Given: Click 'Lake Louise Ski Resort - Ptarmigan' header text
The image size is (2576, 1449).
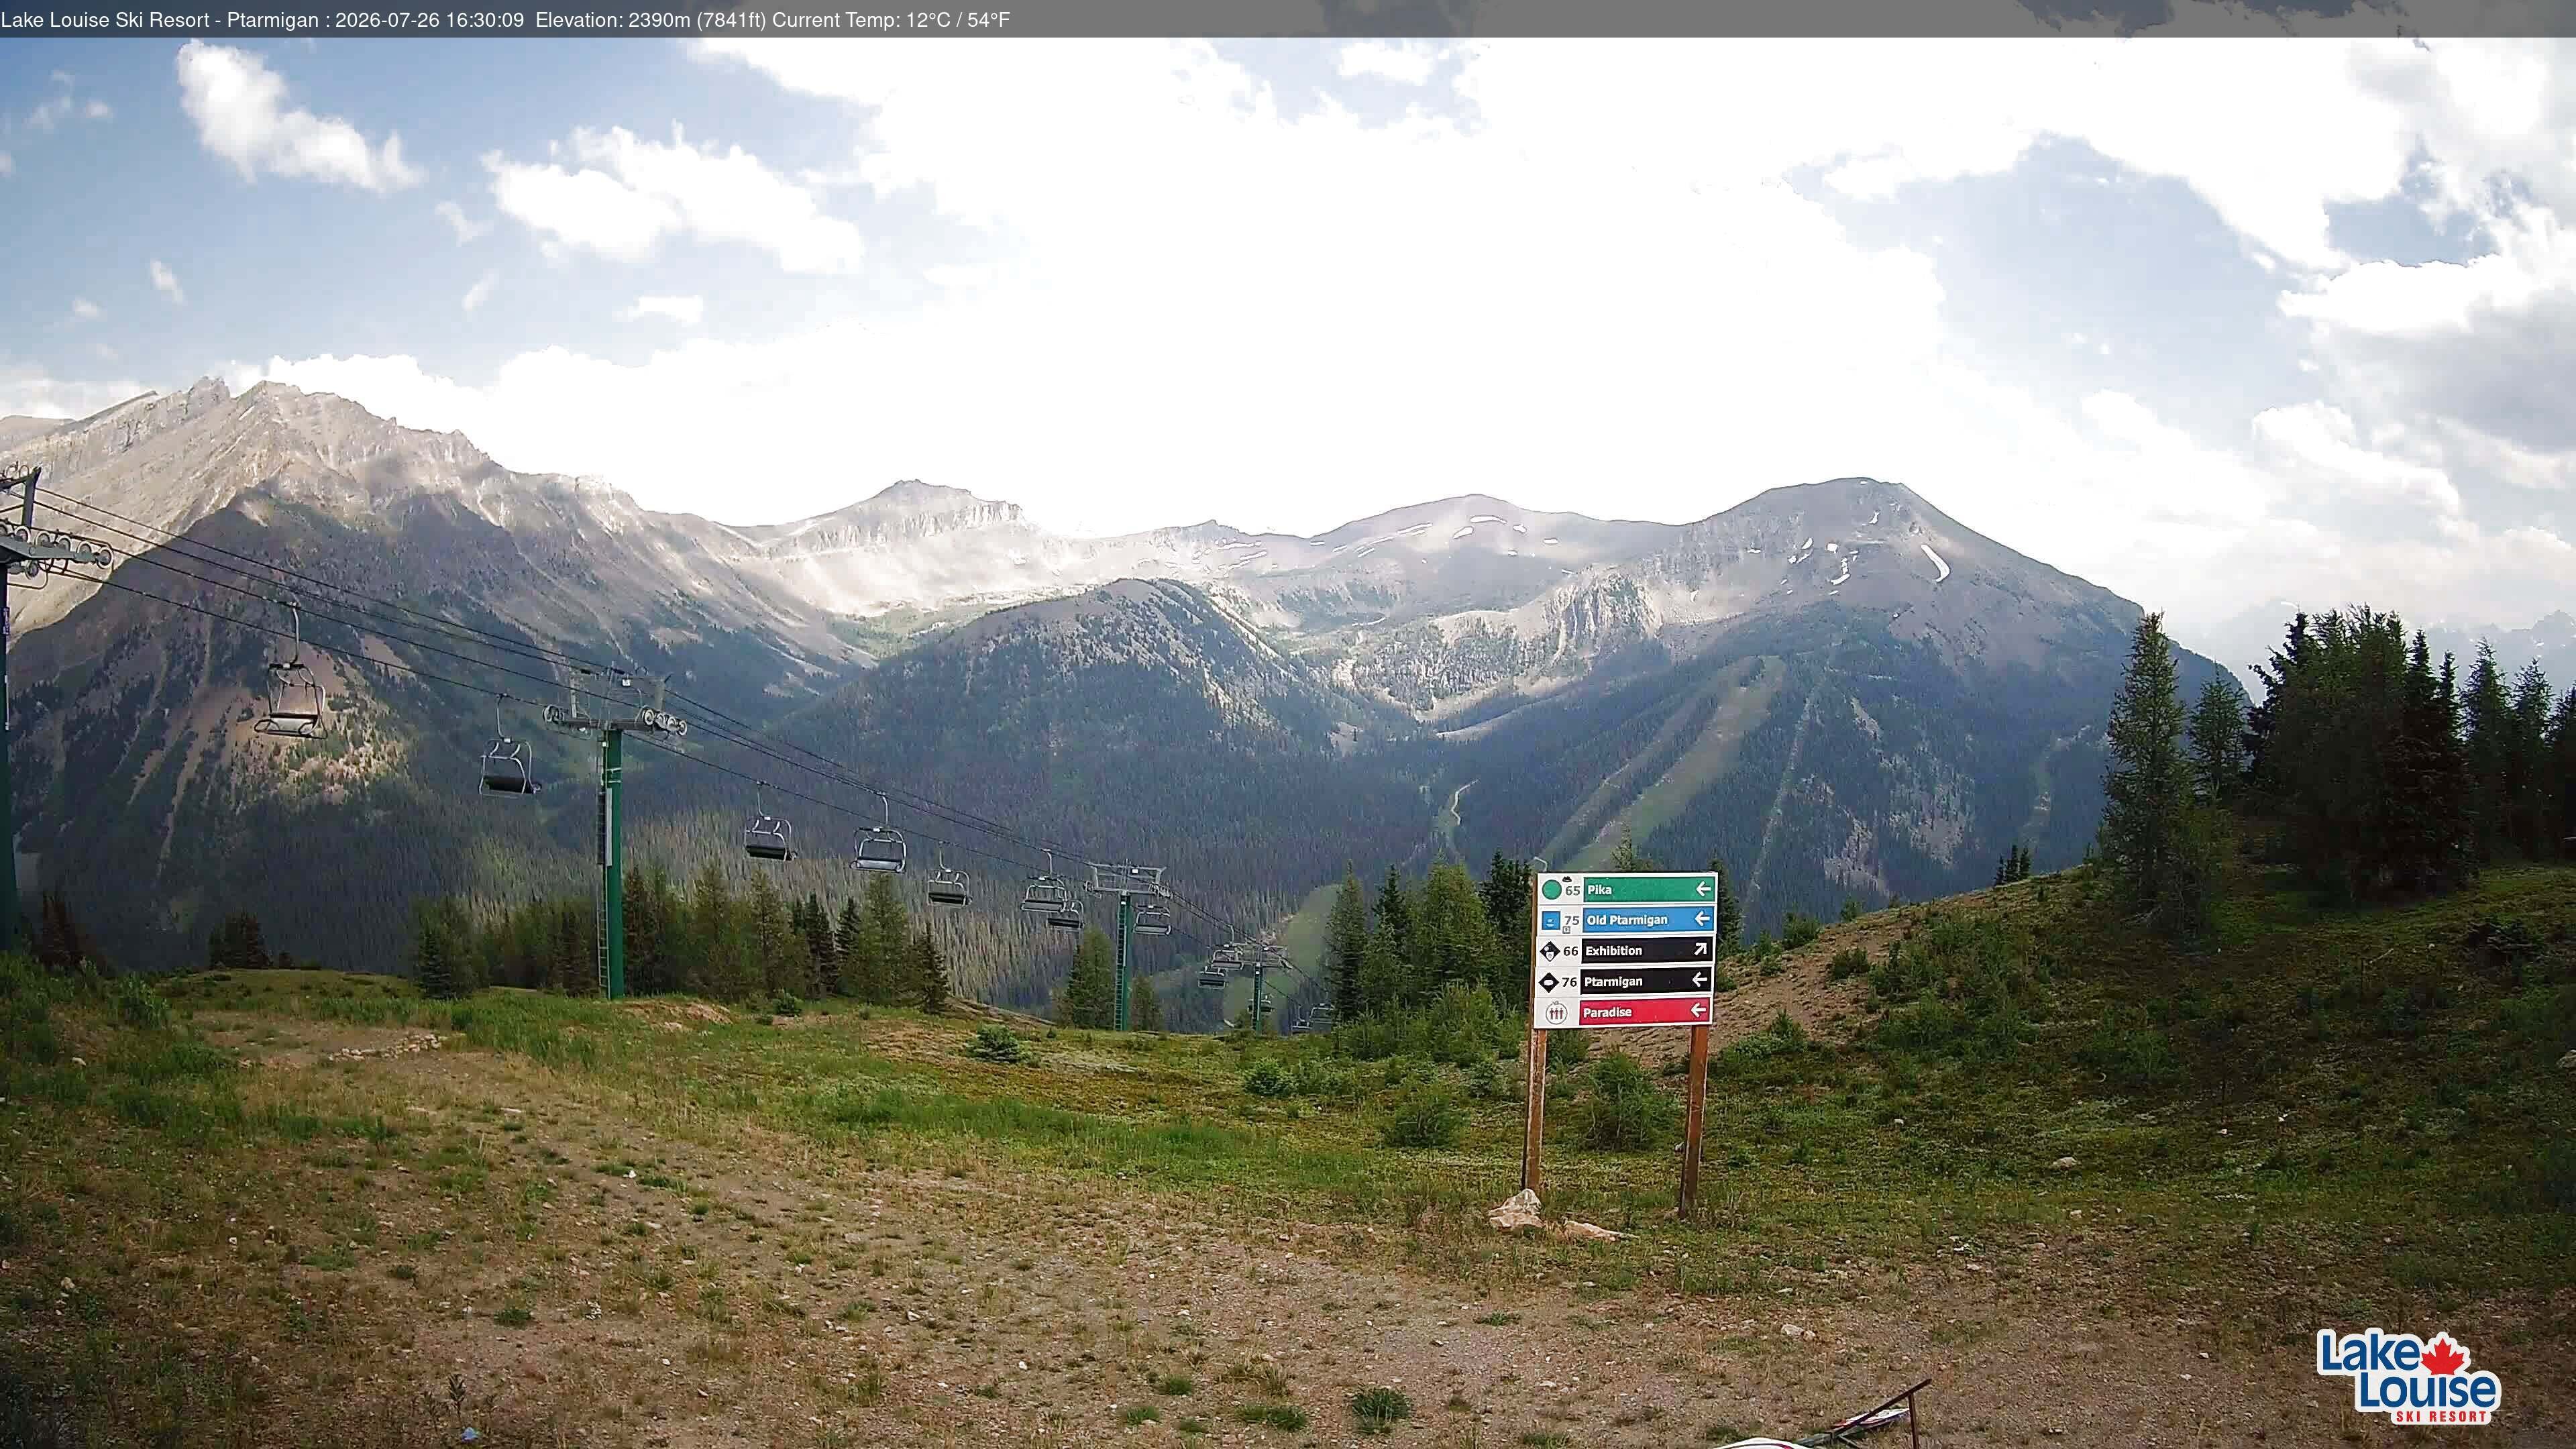Looking at the screenshot, I should click(x=160, y=20).
